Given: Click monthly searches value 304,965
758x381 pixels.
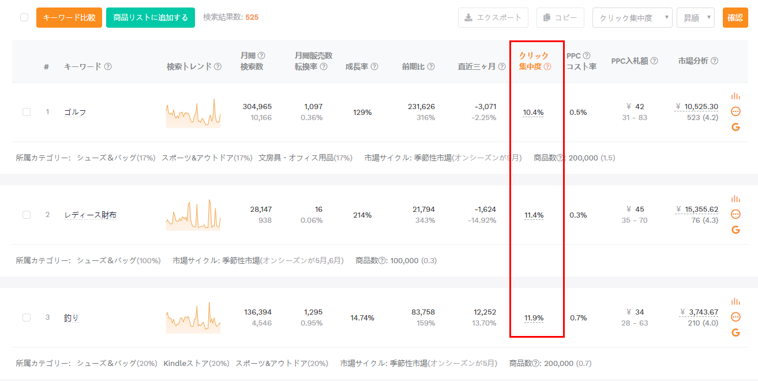Looking at the screenshot, I should [257, 106].
